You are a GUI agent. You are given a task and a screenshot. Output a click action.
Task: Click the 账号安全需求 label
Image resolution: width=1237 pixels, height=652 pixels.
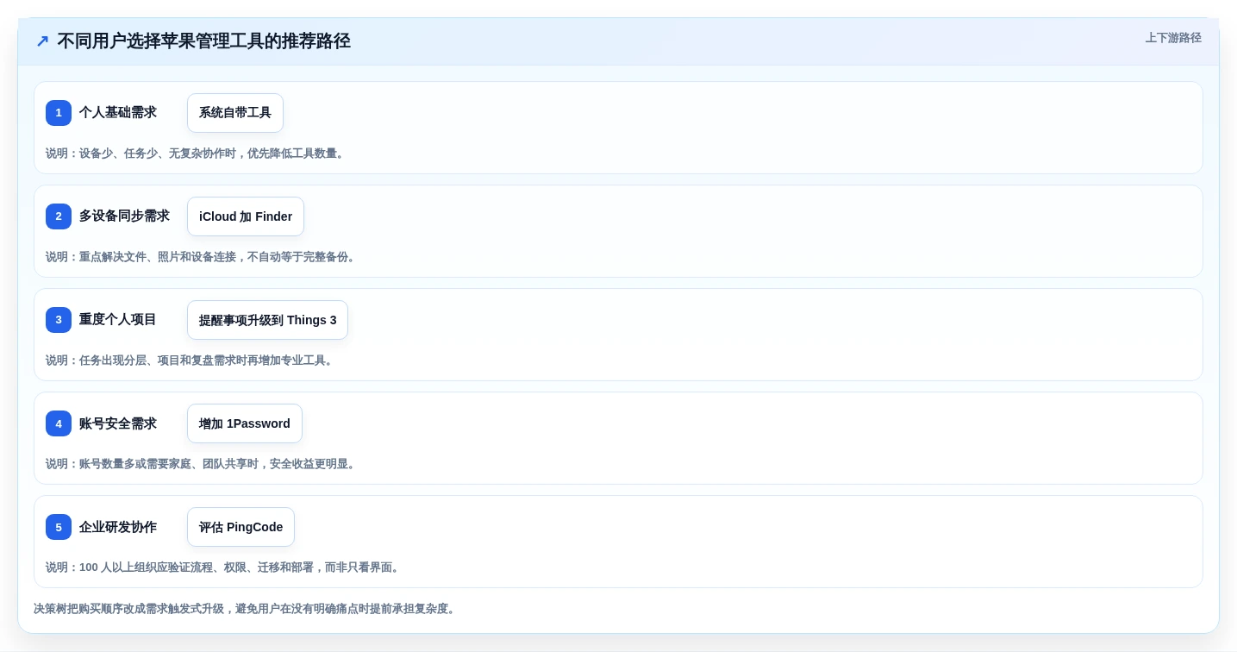pyautogui.click(x=118, y=423)
